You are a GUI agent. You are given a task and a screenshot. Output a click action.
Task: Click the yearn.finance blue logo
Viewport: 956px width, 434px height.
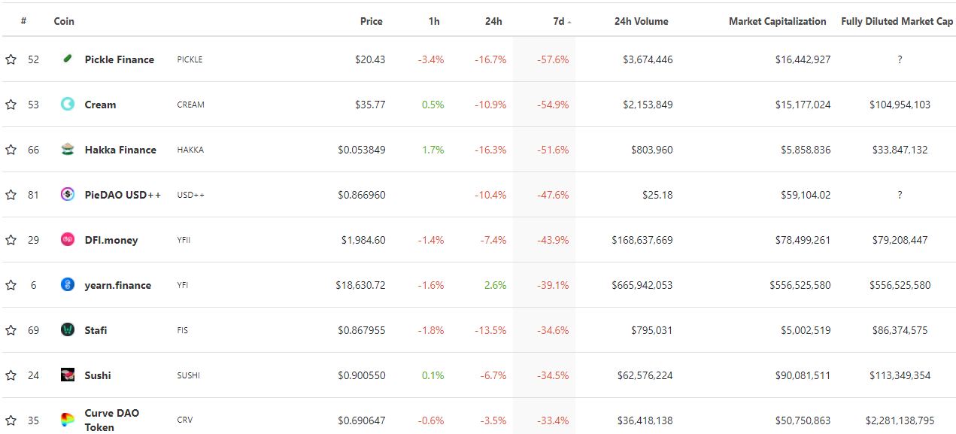pos(68,284)
